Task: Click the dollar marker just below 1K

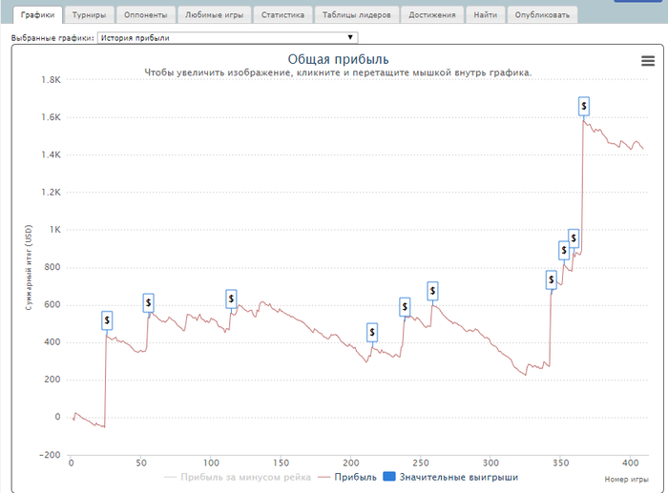Action: tap(574, 238)
